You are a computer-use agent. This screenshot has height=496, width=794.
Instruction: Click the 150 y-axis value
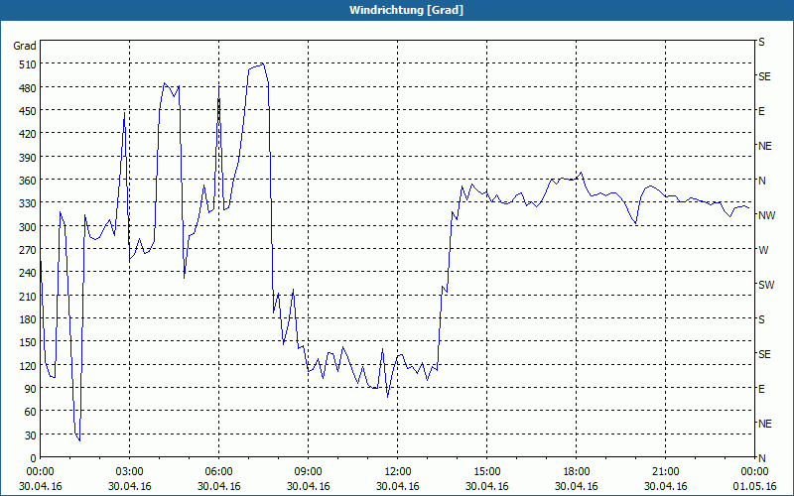click(x=28, y=342)
